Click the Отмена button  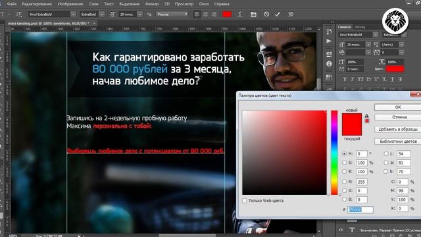click(x=397, y=117)
